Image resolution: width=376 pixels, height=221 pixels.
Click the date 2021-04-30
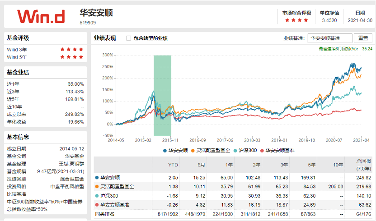[x=360, y=20]
